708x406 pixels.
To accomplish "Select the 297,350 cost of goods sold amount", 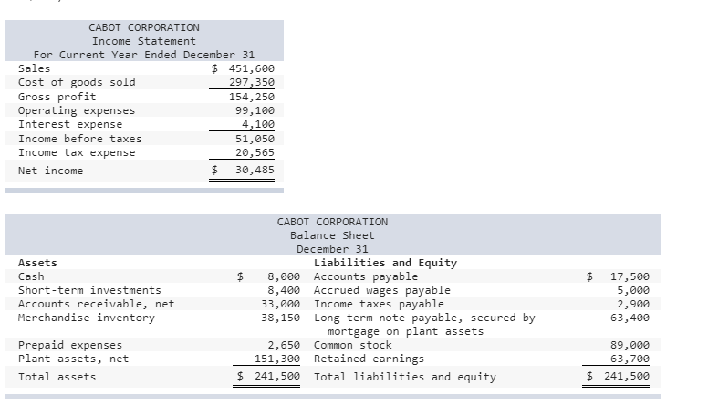I will click(x=252, y=82).
